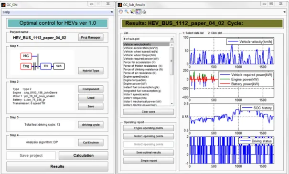Select 'Motor1 speed(rad/s)' in the list

point(146,94)
